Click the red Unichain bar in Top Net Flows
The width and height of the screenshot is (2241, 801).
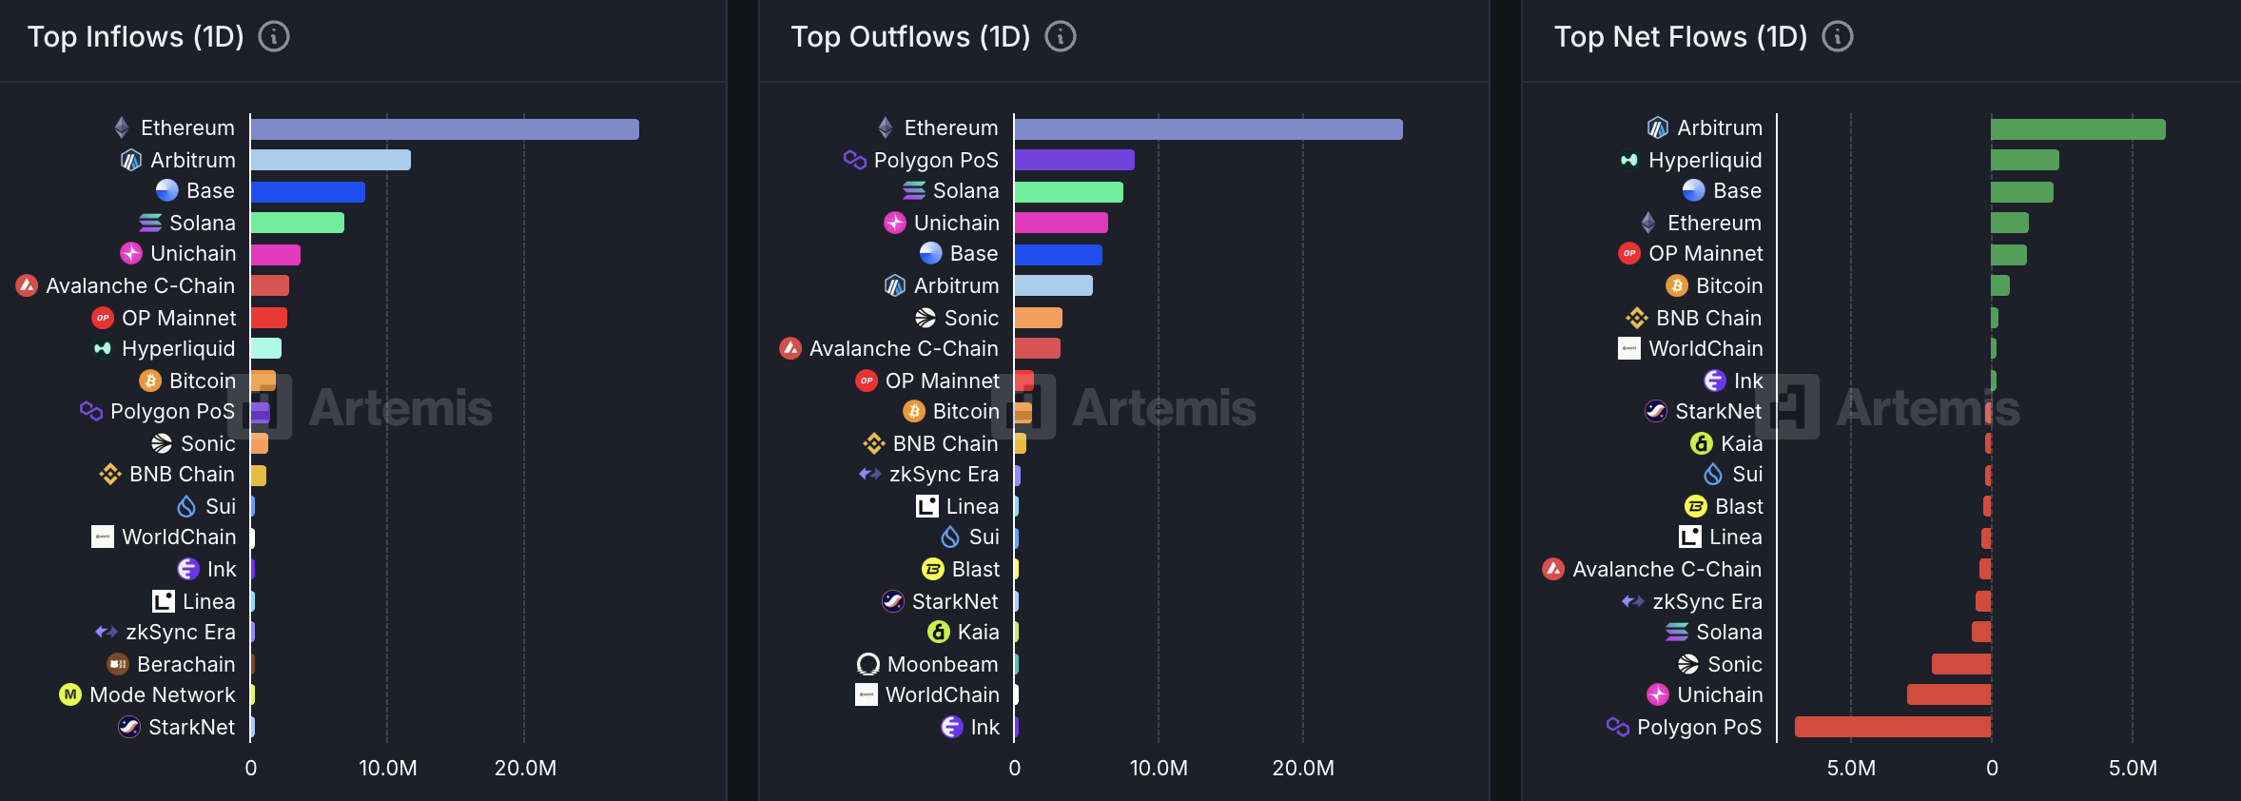click(1949, 694)
